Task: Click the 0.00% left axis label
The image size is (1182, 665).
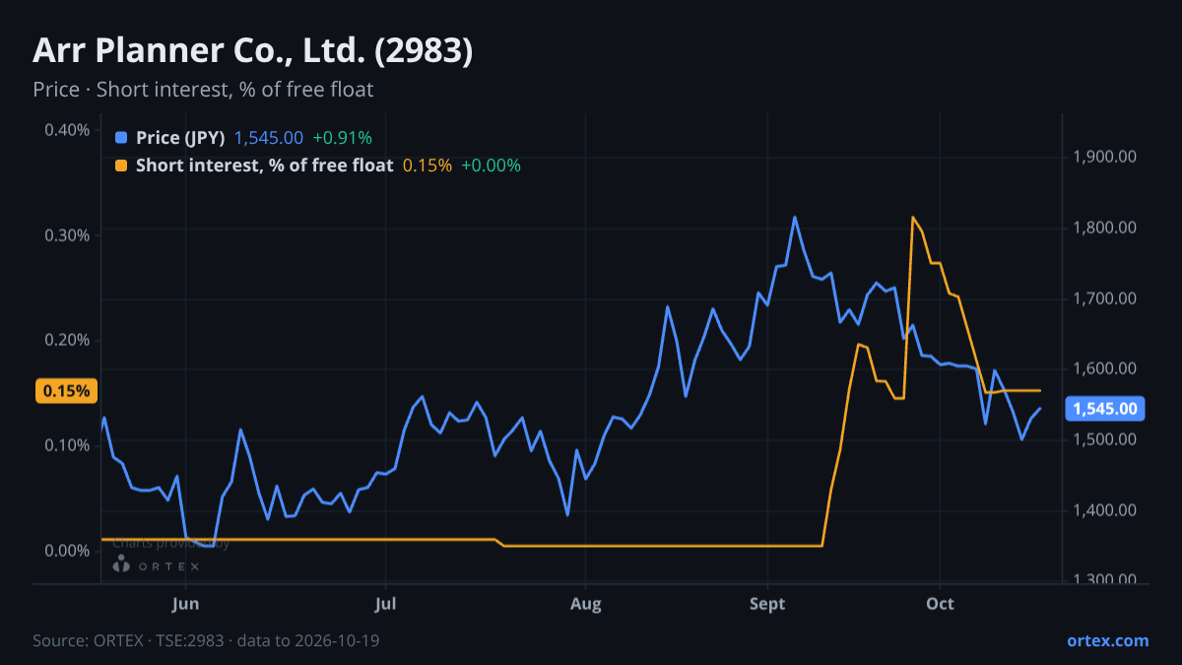Action: click(x=67, y=550)
